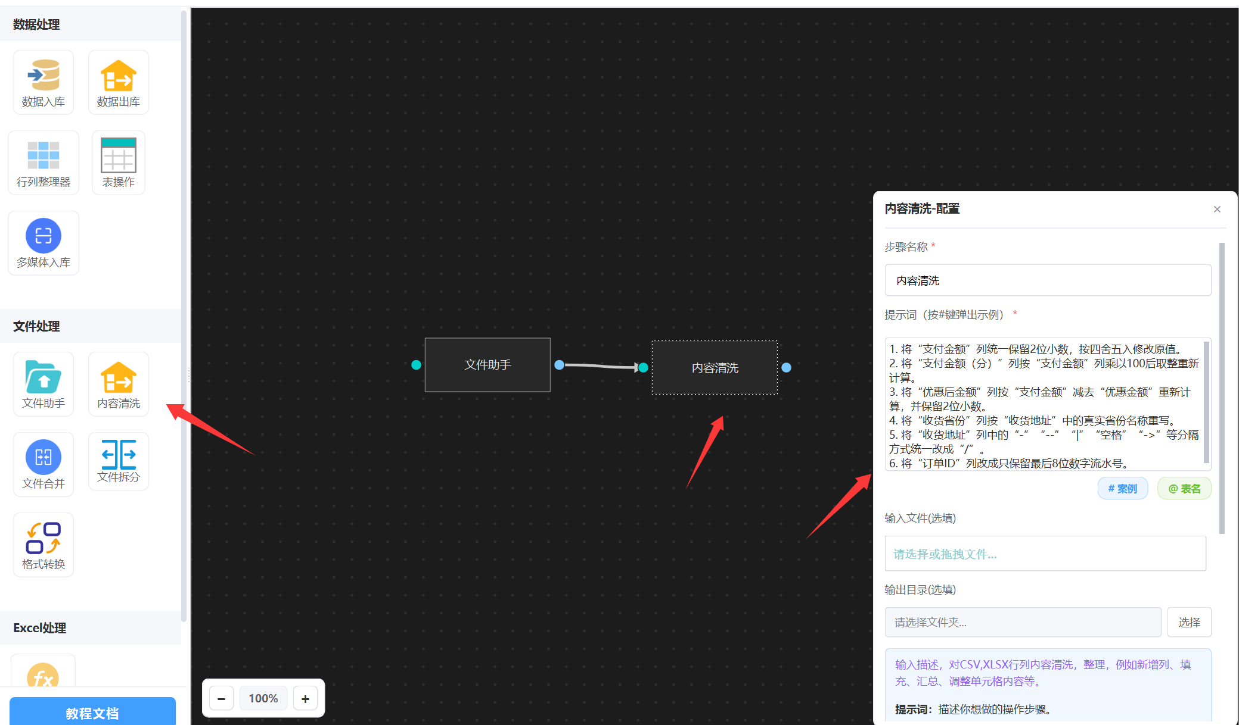The width and height of the screenshot is (1239, 725).
Task: Select the 文件拆分 tool icon
Action: (x=118, y=461)
